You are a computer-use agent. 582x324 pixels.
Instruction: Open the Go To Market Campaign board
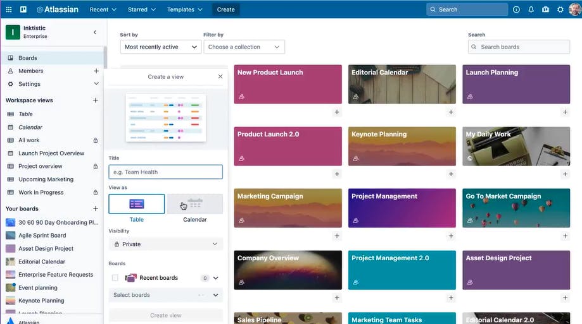(x=516, y=208)
